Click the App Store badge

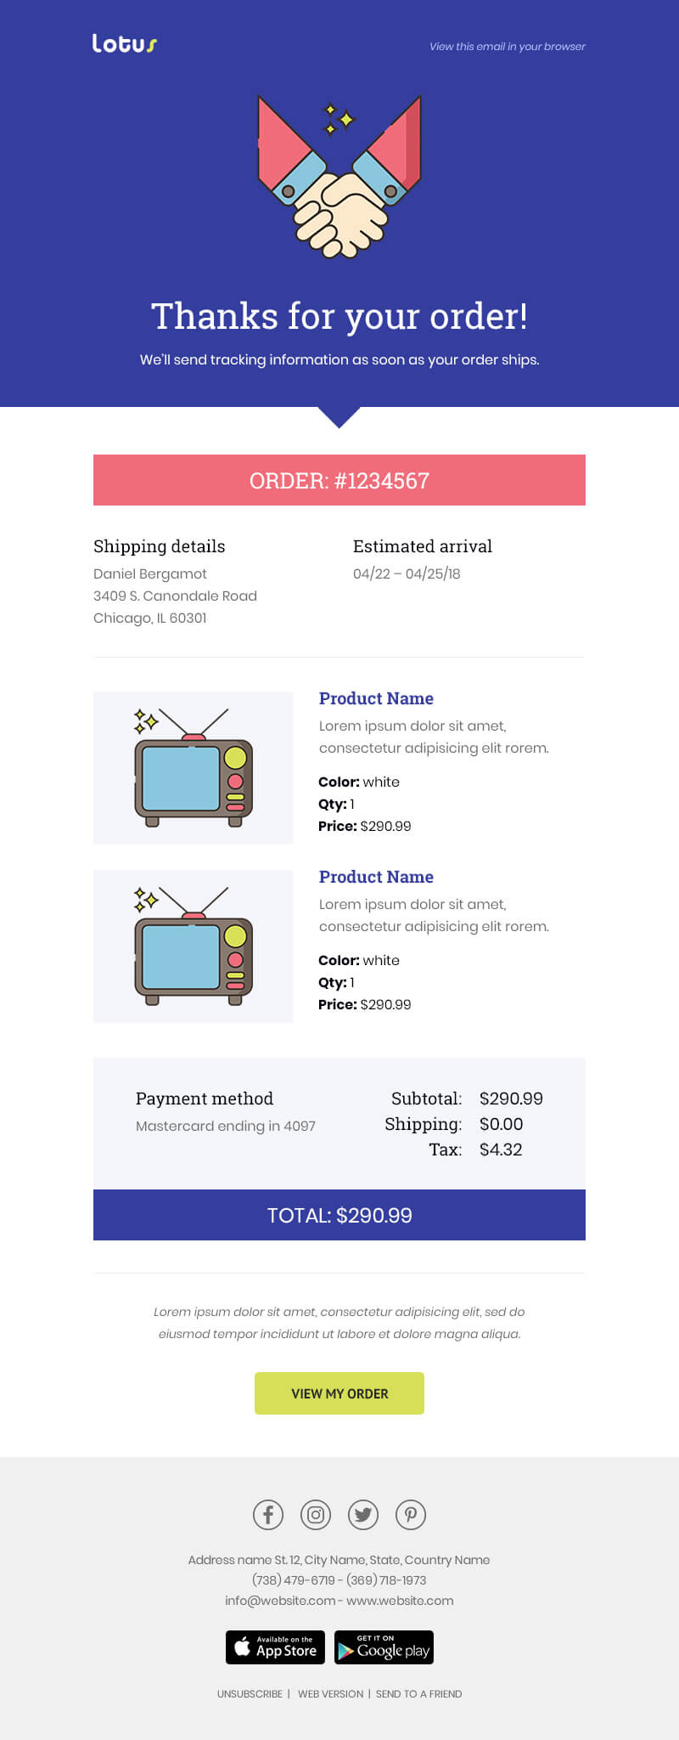(277, 1647)
